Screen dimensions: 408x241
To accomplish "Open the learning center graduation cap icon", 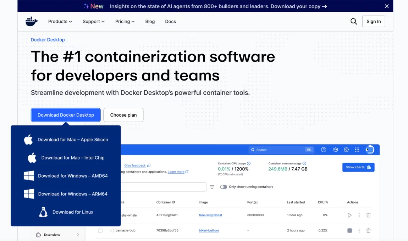I will click(x=335, y=150).
